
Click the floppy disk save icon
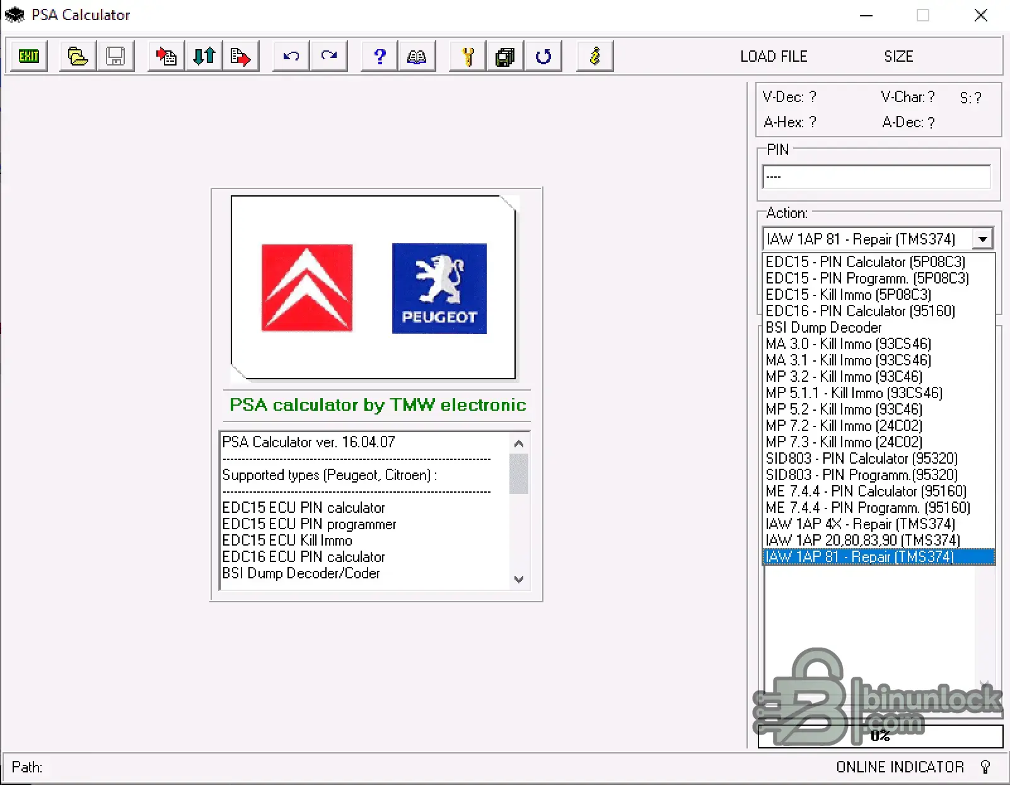pyautogui.click(x=115, y=56)
